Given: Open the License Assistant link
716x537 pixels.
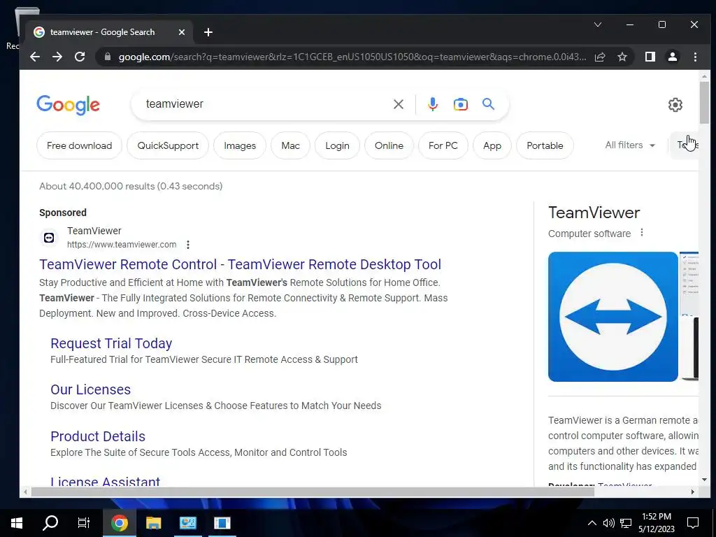Looking at the screenshot, I should 105,481.
